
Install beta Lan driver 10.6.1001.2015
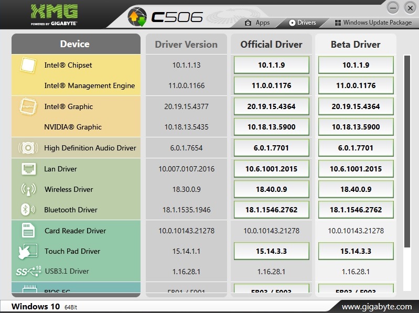pos(356,169)
